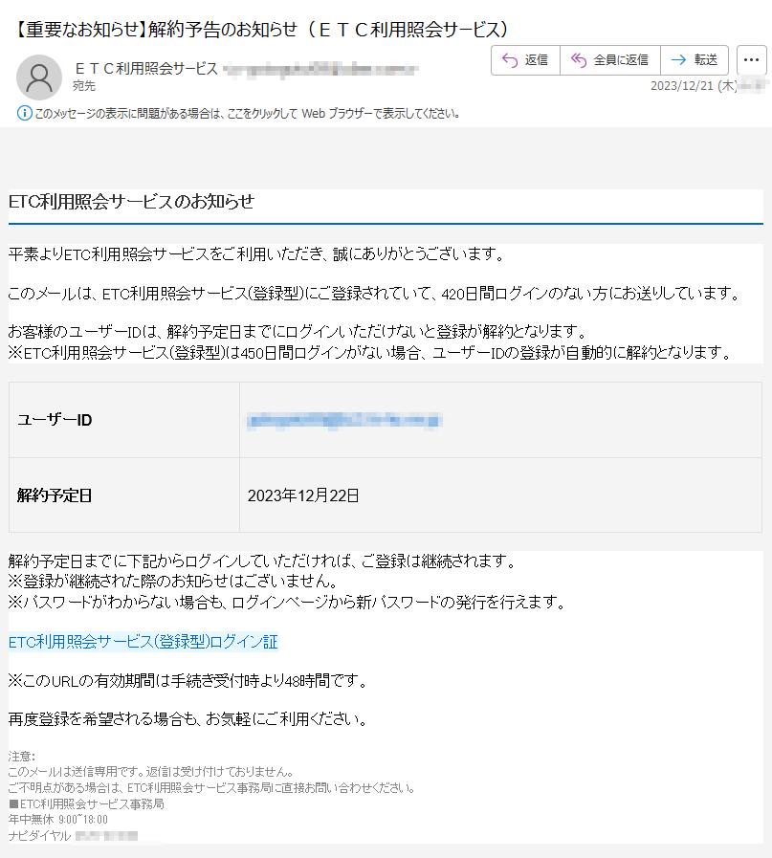The height and width of the screenshot is (858, 772).
Task: Click the info icon in message bar
Action: pos(25,114)
